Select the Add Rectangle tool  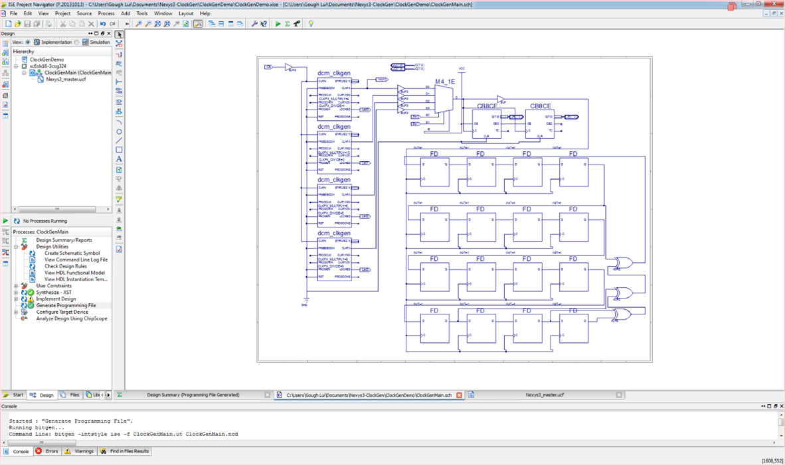(119, 150)
